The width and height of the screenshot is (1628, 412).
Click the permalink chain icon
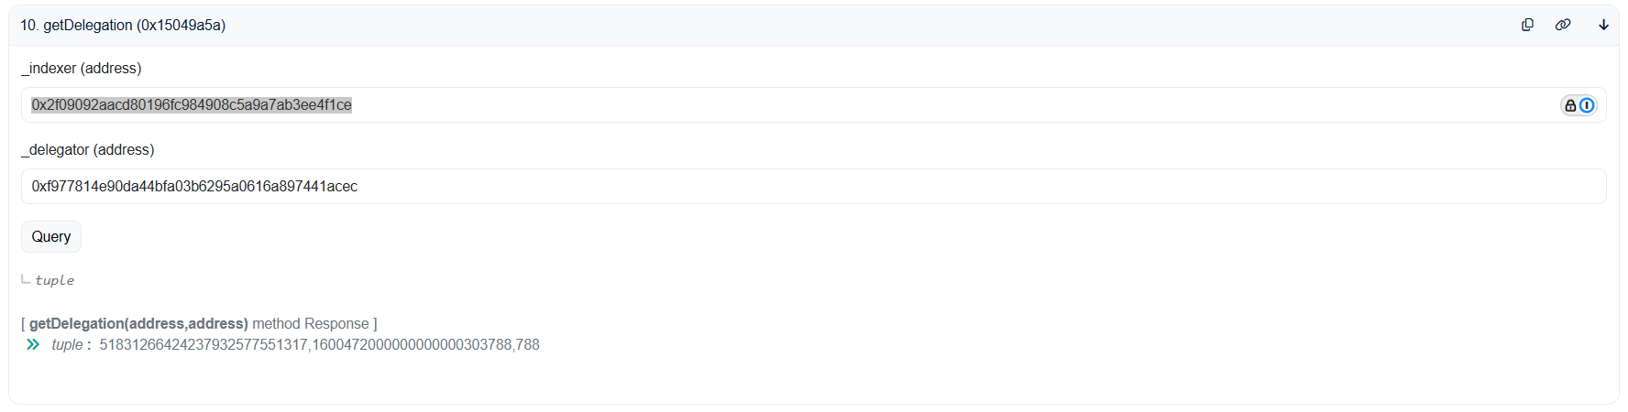(x=1563, y=25)
